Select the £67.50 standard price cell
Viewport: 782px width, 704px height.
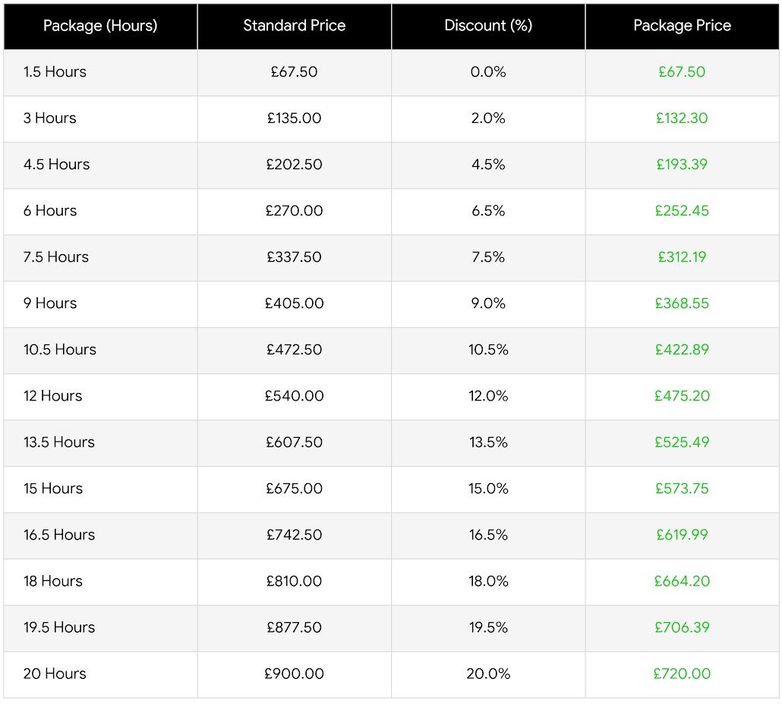(x=294, y=72)
